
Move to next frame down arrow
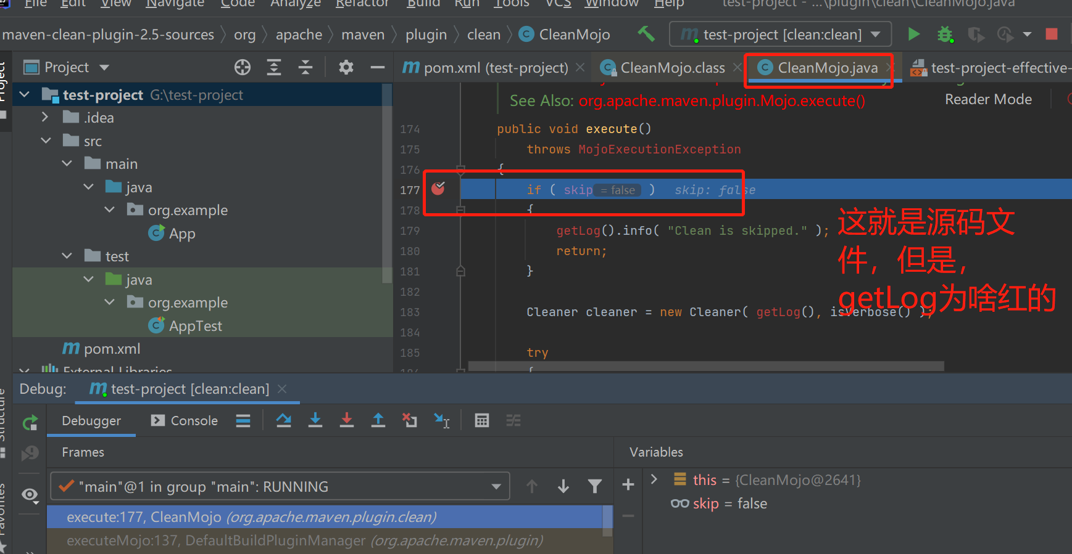[563, 487]
